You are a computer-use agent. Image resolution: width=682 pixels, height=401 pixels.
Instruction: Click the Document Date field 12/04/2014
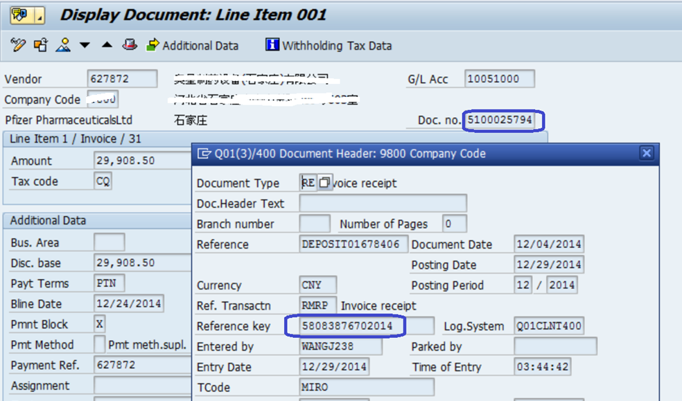click(x=548, y=244)
